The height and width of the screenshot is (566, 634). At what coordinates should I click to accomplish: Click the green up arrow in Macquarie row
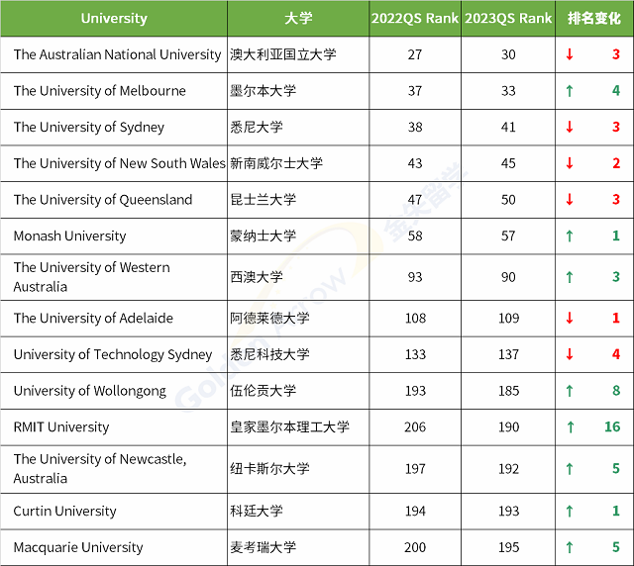pos(570,547)
